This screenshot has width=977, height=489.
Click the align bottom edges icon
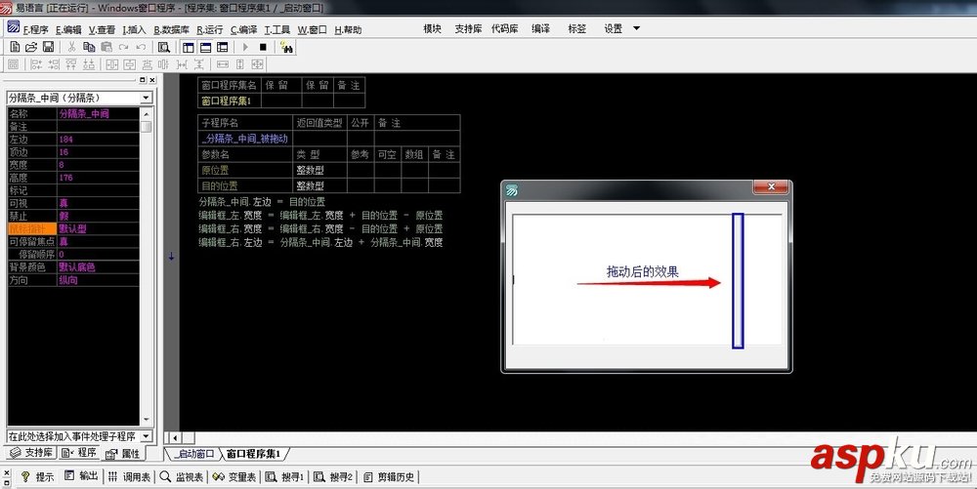point(89,64)
